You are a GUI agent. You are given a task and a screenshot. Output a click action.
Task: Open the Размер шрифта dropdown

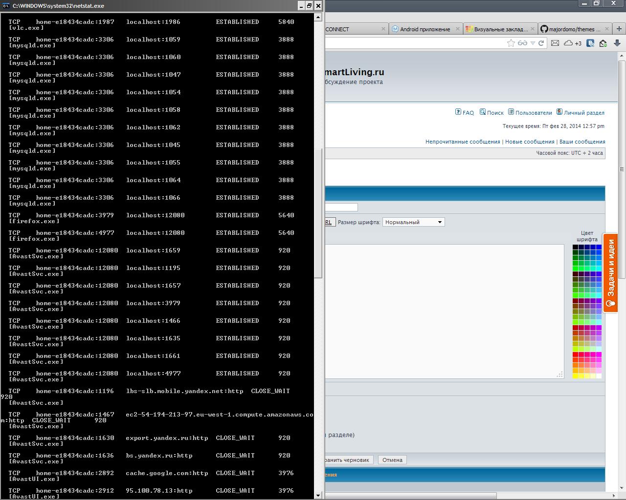pyautogui.click(x=413, y=222)
